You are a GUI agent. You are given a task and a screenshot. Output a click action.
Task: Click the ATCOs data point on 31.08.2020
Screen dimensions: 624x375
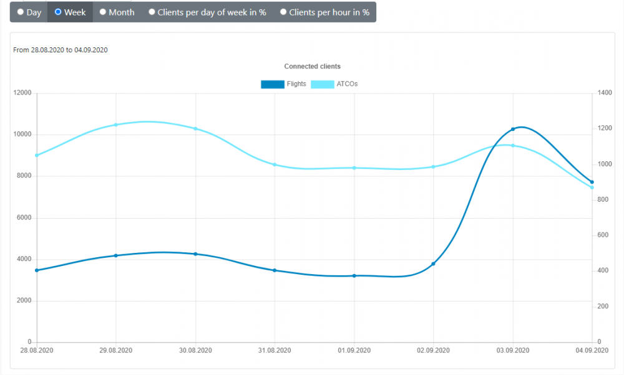click(x=275, y=164)
